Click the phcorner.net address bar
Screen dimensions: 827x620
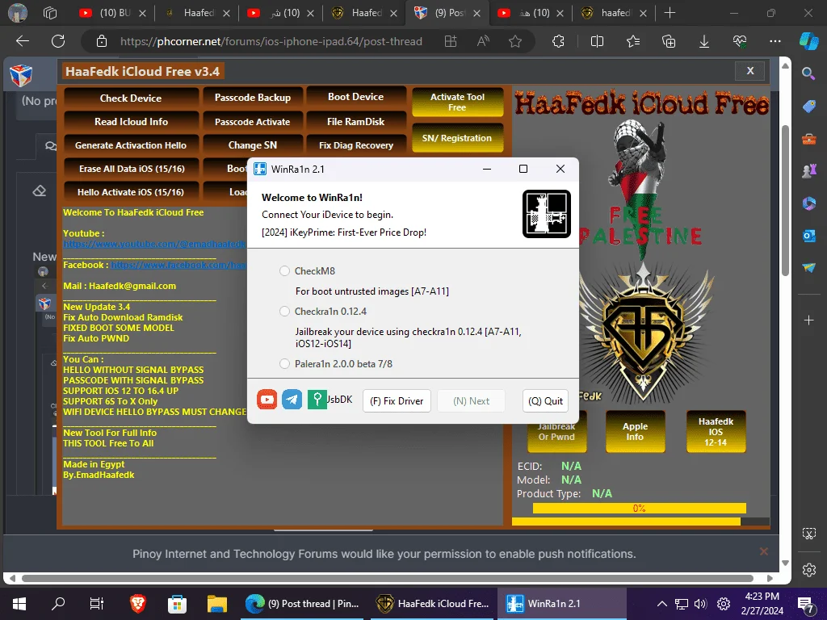pyautogui.click(x=271, y=41)
